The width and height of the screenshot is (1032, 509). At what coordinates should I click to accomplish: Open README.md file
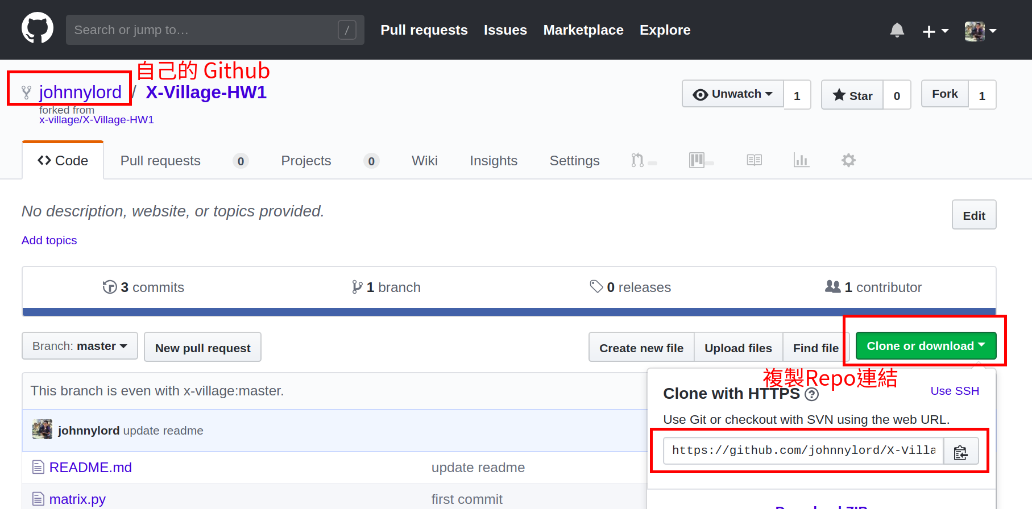click(x=90, y=468)
